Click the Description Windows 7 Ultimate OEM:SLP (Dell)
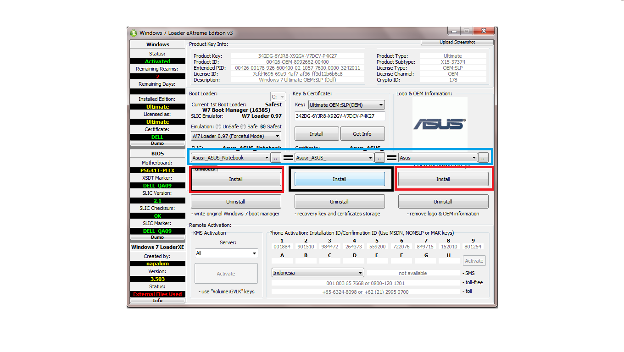This screenshot has height=352, width=624. coord(297,80)
